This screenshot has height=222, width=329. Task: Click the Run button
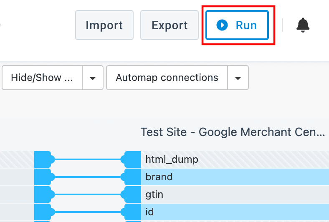[237, 25]
